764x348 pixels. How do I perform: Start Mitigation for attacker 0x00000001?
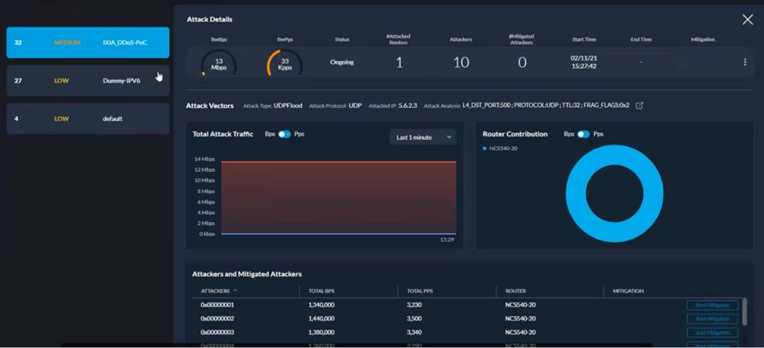(712, 306)
